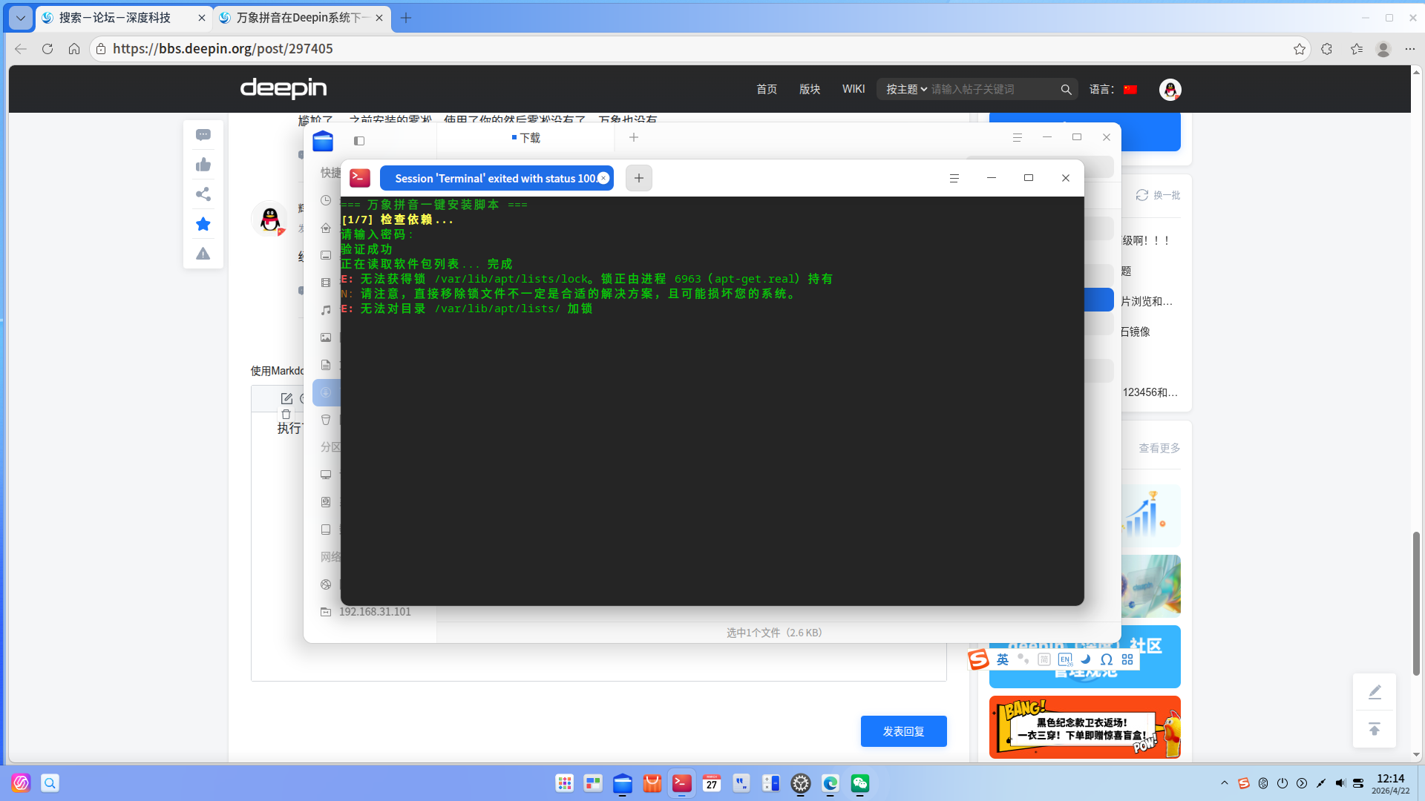The height and width of the screenshot is (801, 1425).
Task: Click the comment bubble icon
Action: [203, 135]
